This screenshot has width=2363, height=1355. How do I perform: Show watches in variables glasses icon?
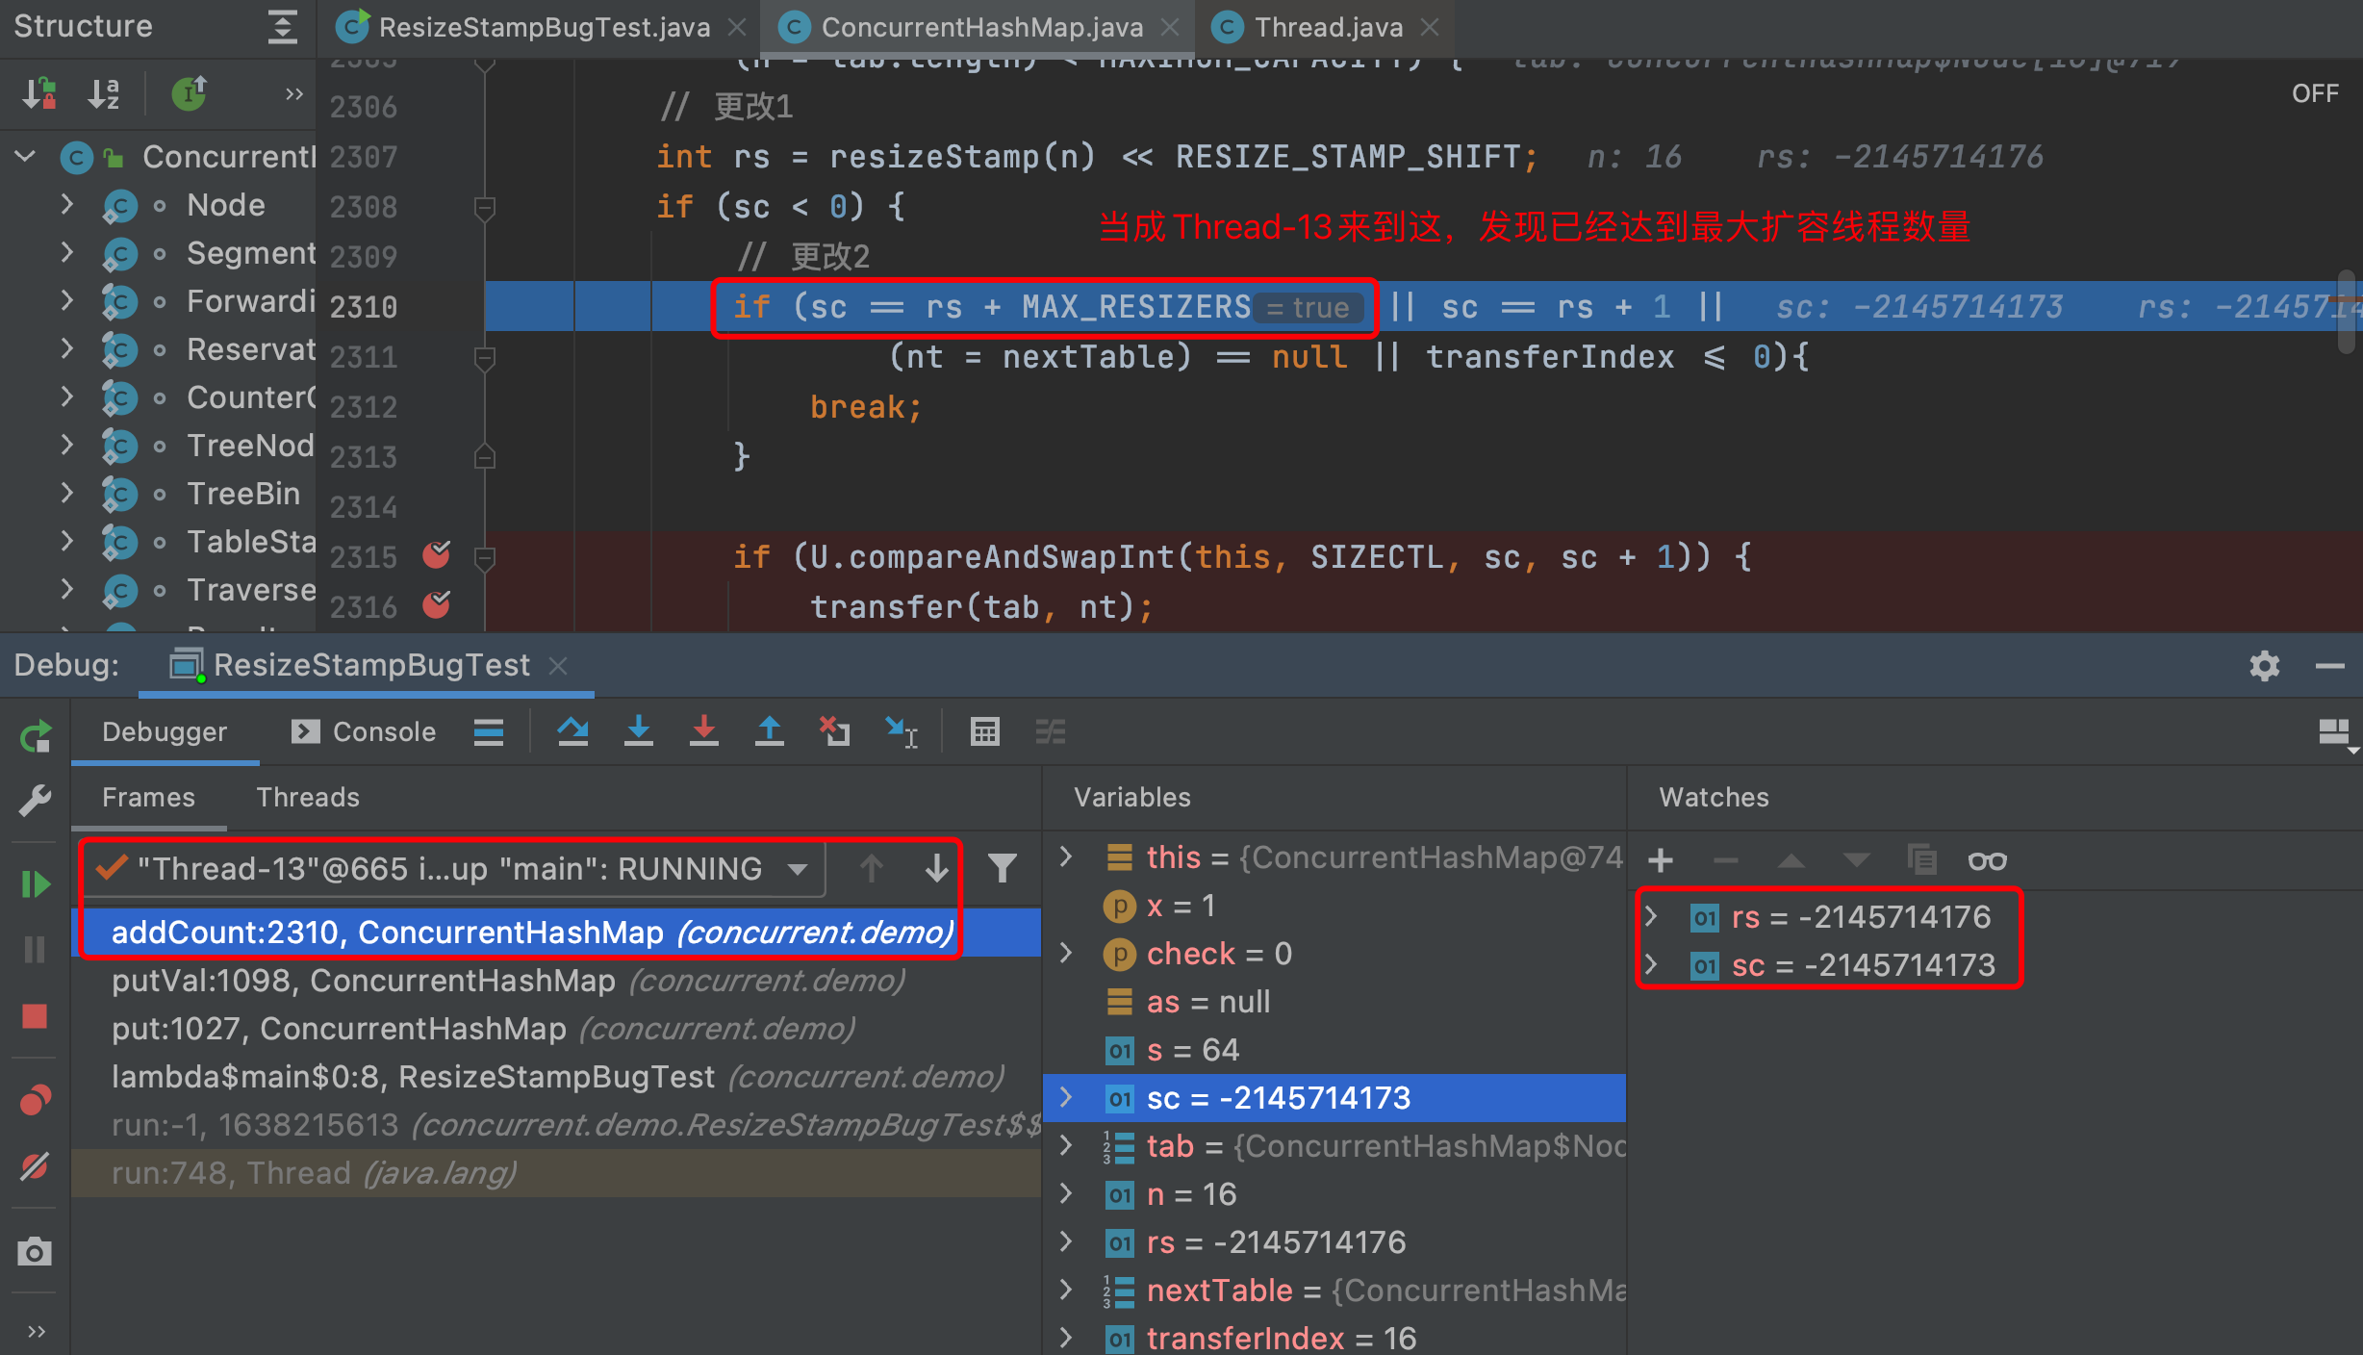pos(1988,861)
